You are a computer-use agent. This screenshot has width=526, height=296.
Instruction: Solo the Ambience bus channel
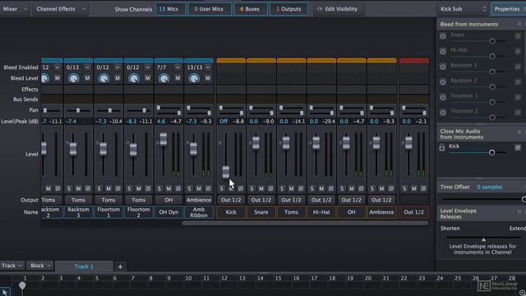[372, 188]
